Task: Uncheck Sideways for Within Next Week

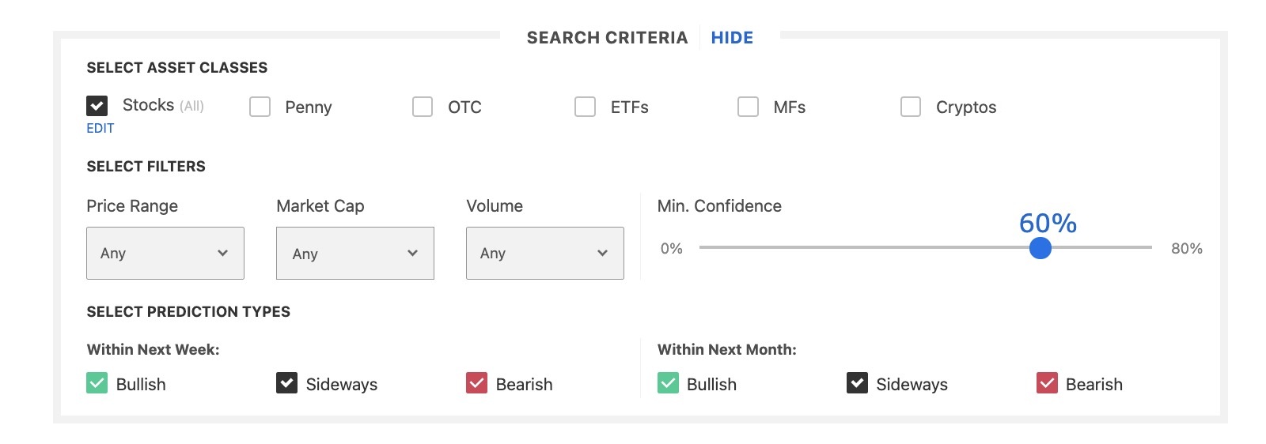Action: point(286,383)
